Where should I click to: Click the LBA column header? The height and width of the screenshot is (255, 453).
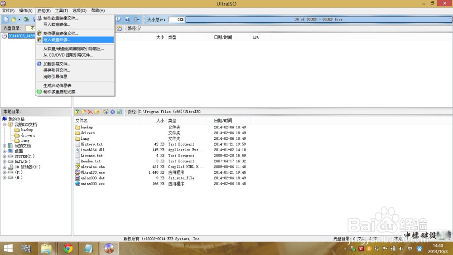tap(255, 37)
